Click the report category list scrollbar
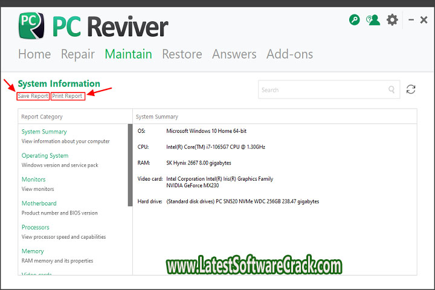435x290 pixels. (130, 165)
